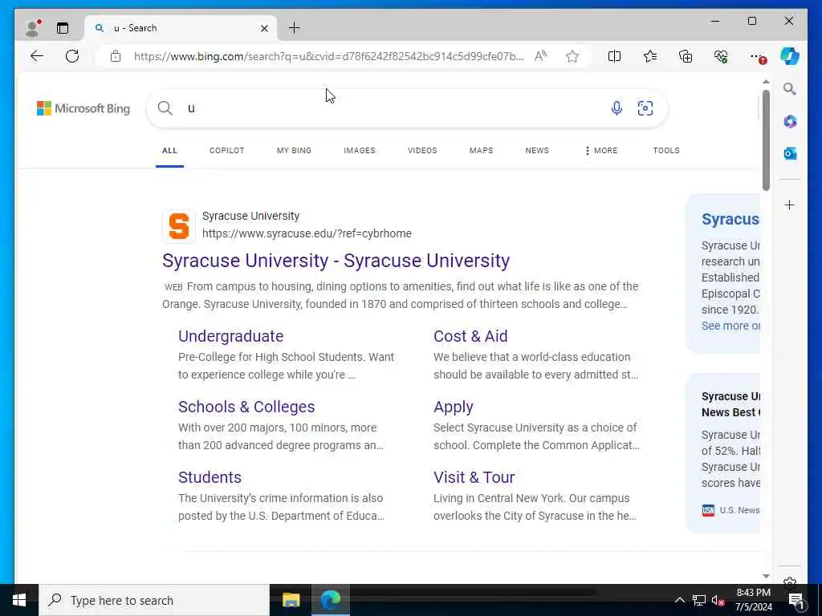This screenshot has height=616, width=822.
Task: Click the address bar URL
Action: coord(328,57)
